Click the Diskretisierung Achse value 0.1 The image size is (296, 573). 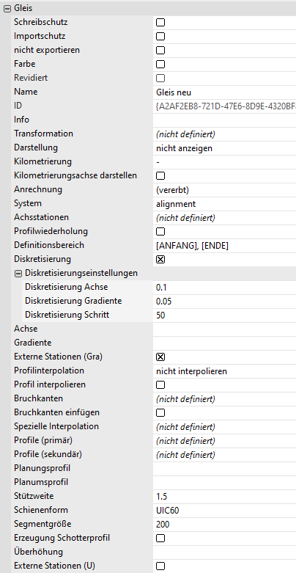click(x=224, y=288)
